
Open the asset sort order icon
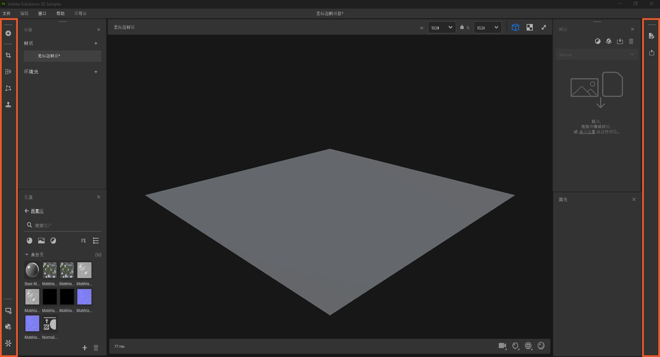(83, 241)
